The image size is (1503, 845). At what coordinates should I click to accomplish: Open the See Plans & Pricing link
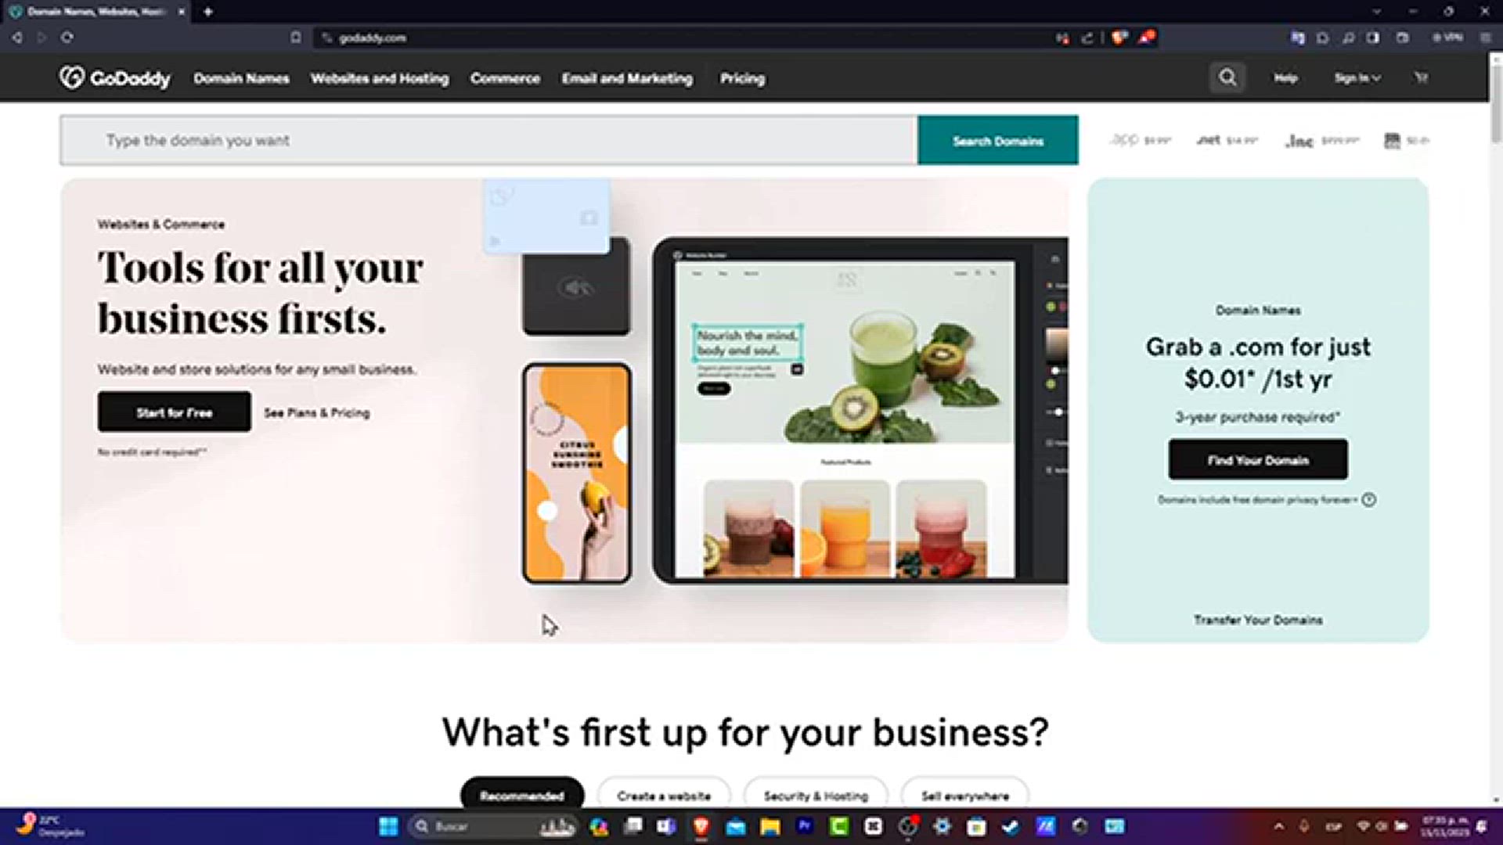[317, 412]
